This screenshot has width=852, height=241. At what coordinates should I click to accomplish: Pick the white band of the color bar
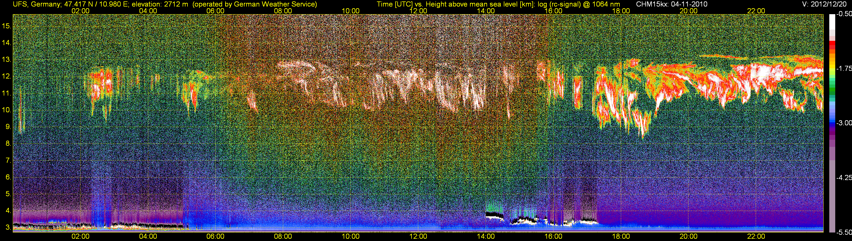(832, 22)
